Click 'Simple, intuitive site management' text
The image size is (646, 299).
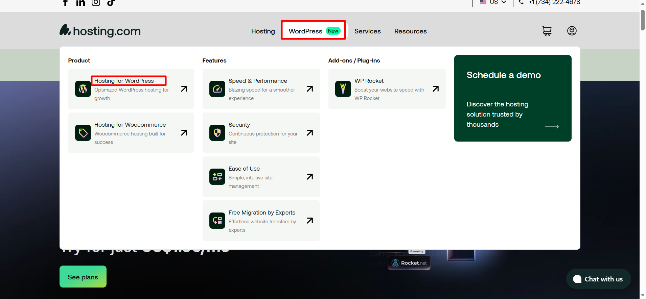(251, 182)
